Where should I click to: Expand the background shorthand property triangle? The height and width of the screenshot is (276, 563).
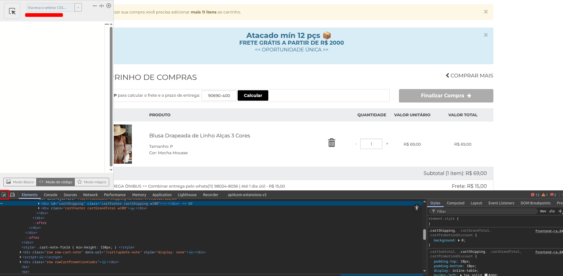[x=459, y=240]
